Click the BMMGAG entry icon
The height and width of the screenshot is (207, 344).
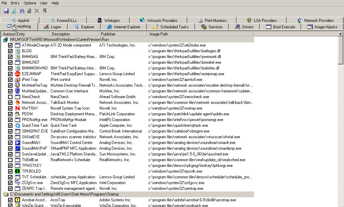18,57
